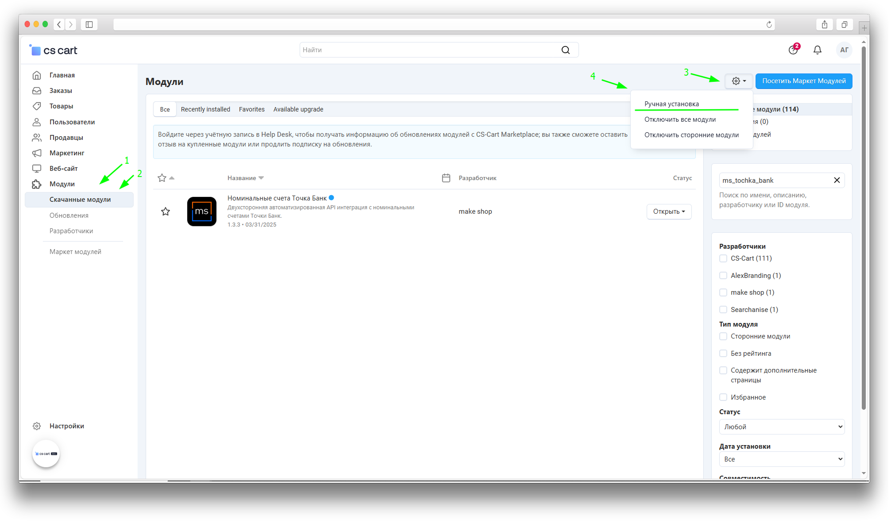This screenshot has height=523, width=891.
Task: Open the Help Desk icon with badge
Action: pyautogui.click(x=793, y=50)
